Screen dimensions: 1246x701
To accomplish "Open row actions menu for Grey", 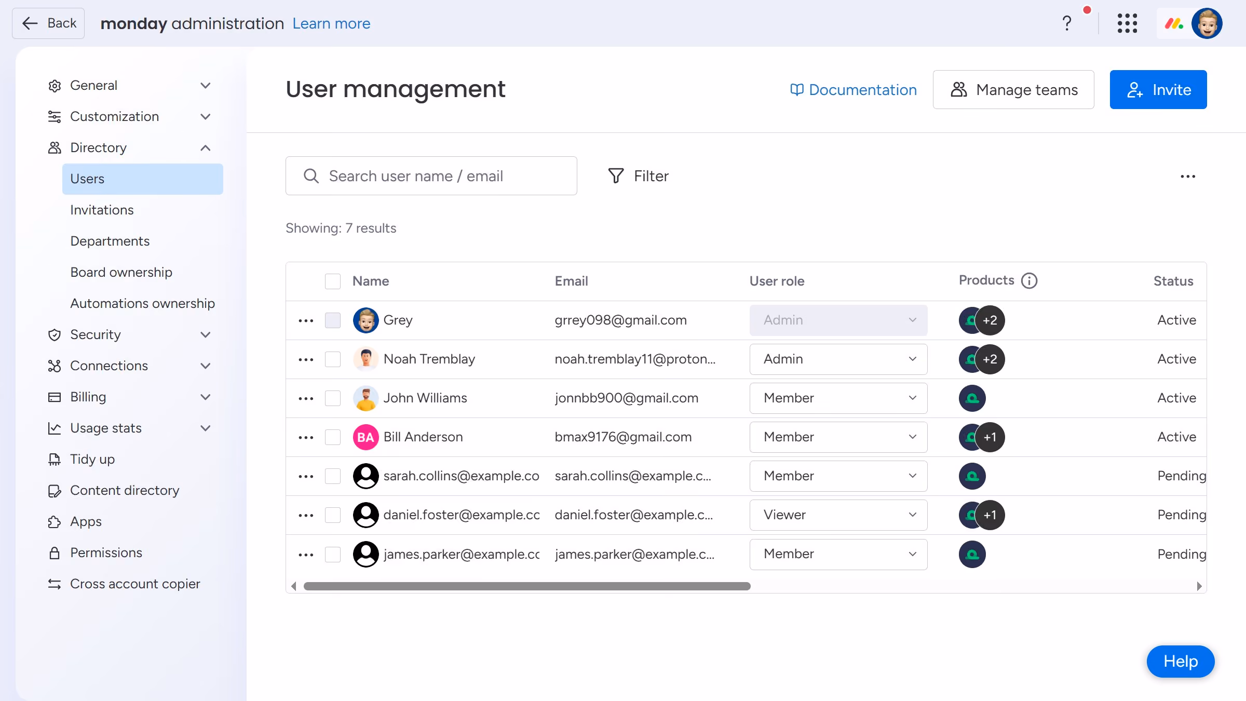I will click(x=306, y=320).
